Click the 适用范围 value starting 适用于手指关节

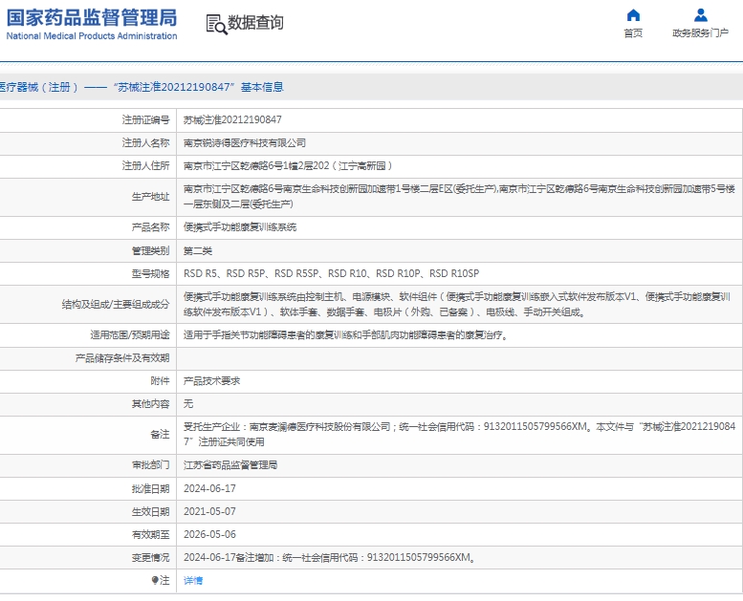pyautogui.click(x=346, y=335)
